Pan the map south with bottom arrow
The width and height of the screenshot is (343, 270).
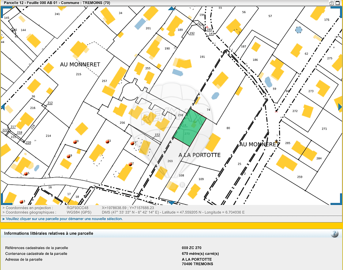pos(171,202)
